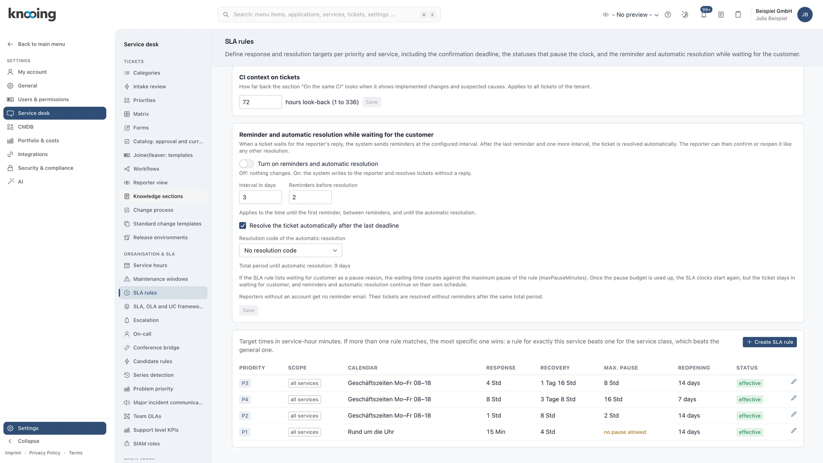Click the eye icon next to No preview

606,15
